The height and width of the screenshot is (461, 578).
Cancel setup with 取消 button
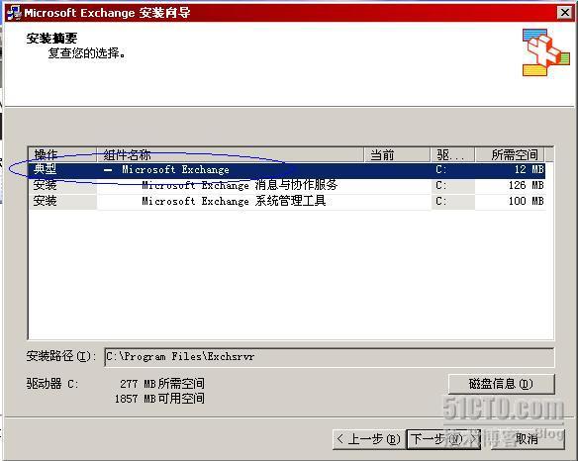(x=527, y=439)
